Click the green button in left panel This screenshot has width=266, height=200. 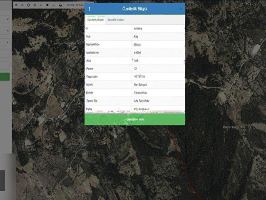tap(5, 77)
